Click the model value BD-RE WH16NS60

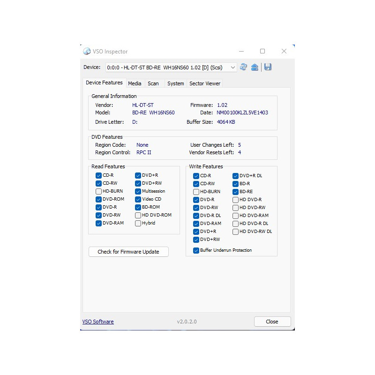[153, 112]
